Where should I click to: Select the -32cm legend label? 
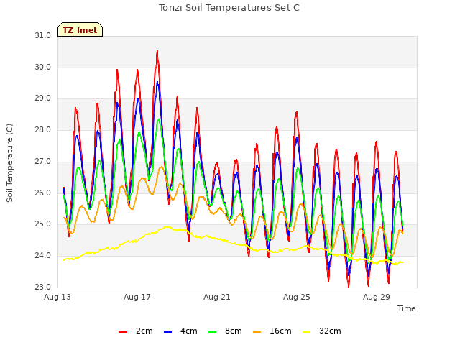pyautogui.click(x=328, y=331)
